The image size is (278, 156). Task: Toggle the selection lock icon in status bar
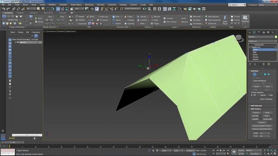pyautogui.click(x=153, y=150)
